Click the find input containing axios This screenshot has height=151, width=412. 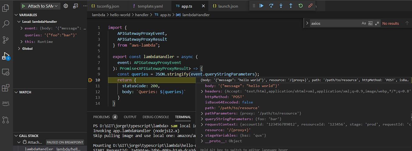click(x=335, y=23)
